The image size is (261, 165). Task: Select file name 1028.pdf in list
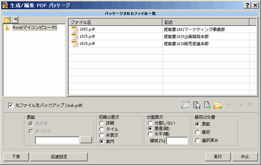[x=87, y=44]
